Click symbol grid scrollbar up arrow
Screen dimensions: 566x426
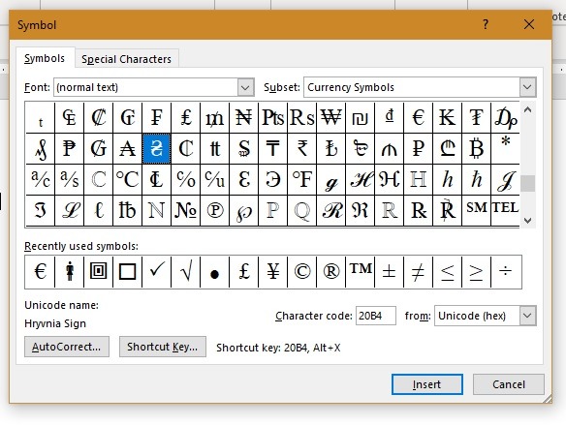[x=527, y=109]
